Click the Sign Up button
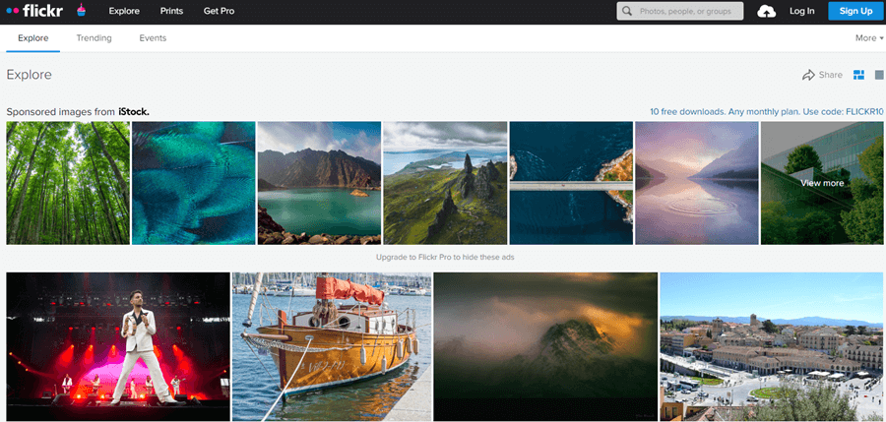 tap(855, 11)
